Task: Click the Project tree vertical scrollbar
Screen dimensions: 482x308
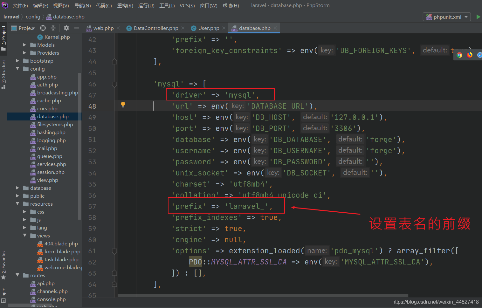Action: pyautogui.click(x=79, y=146)
